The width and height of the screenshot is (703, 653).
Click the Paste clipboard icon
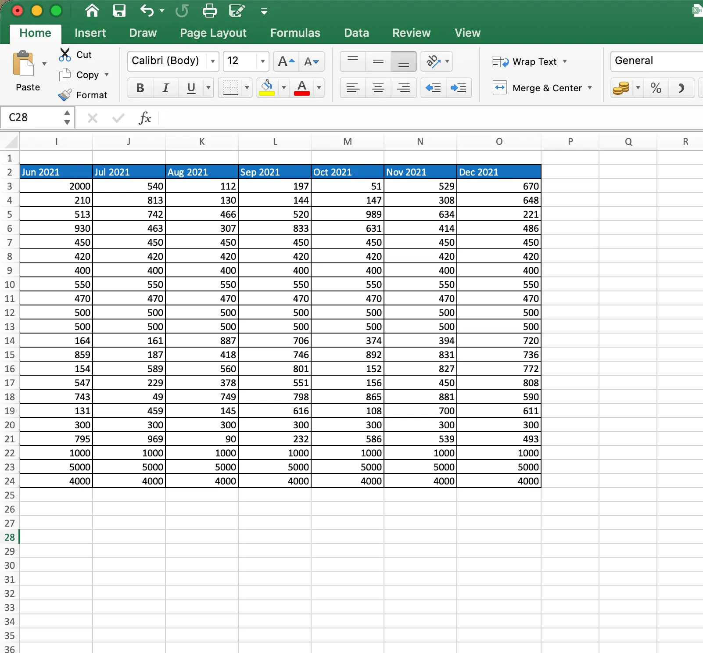click(24, 64)
